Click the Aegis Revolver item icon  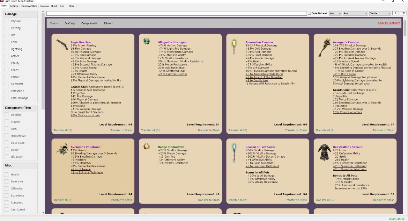click(x=62, y=45)
